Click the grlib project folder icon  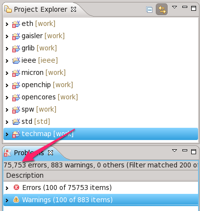pos(16,48)
